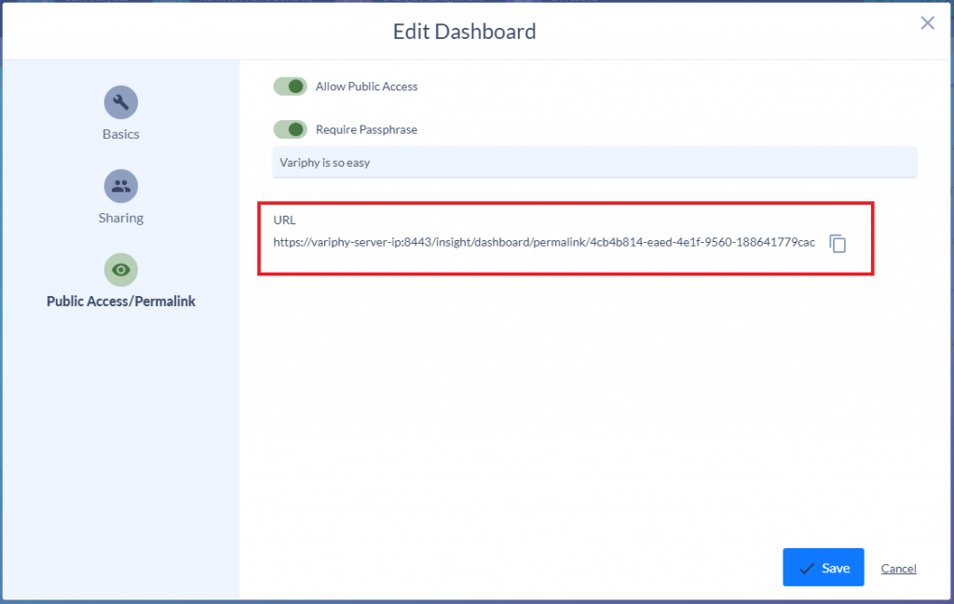This screenshot has width=954, height=604.
Task: Toggle Require Passphrase switch
Action: [x=291, y=129]
